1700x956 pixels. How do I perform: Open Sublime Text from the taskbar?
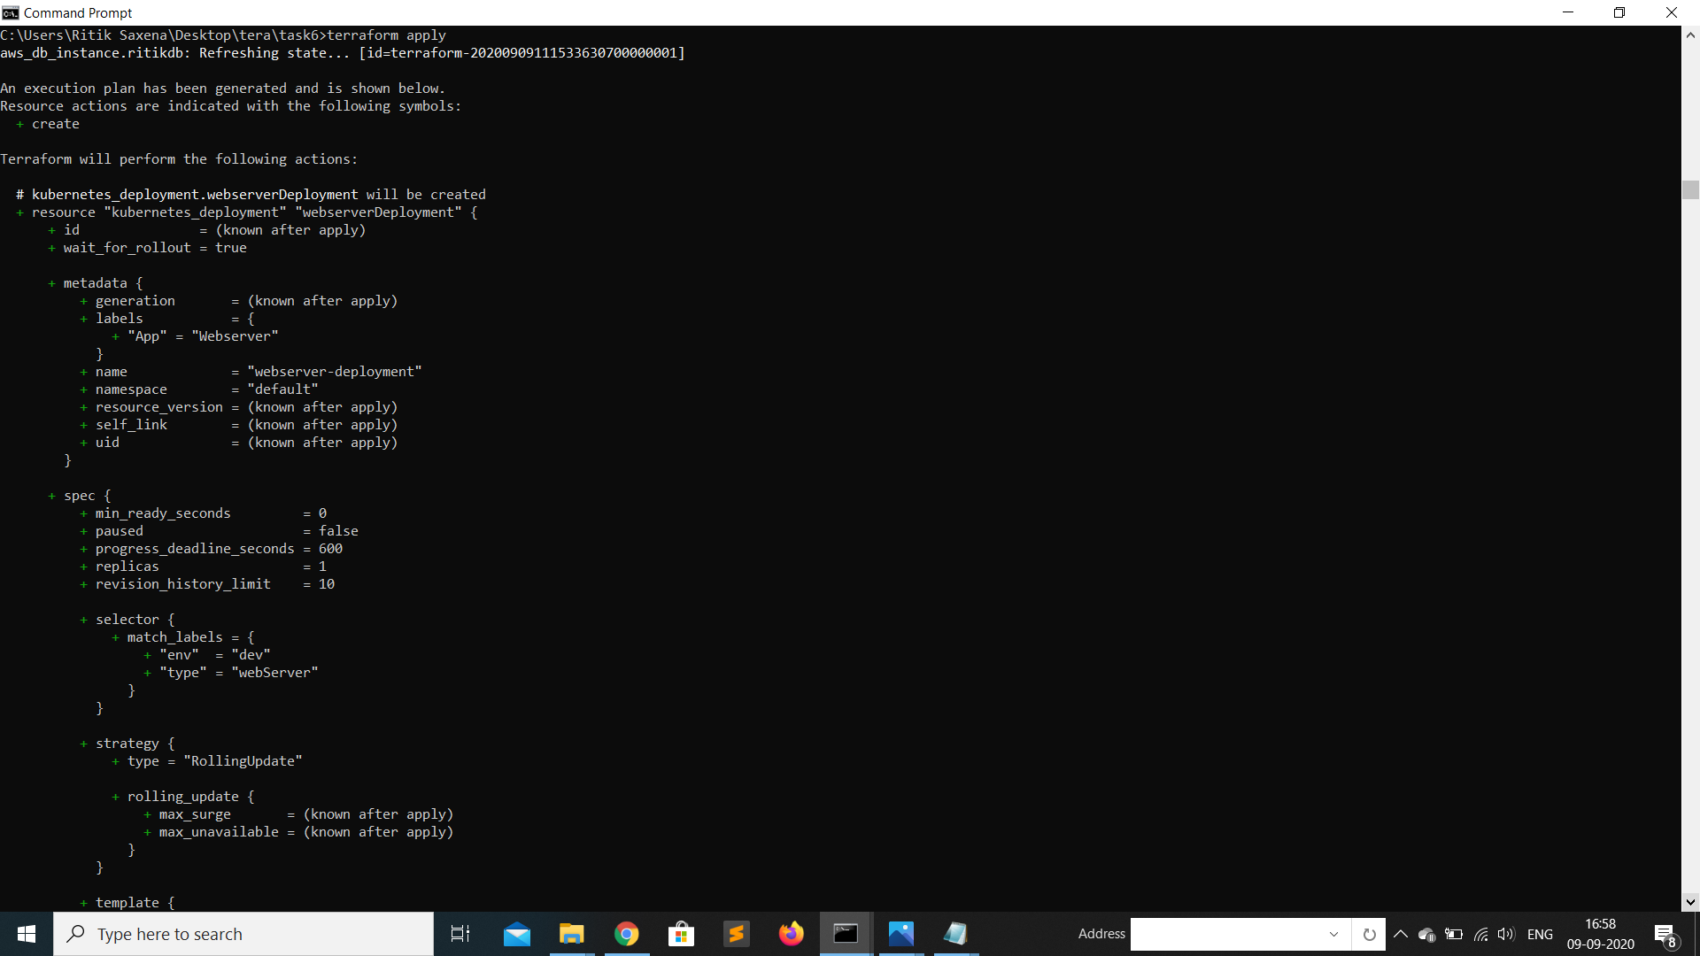point(737,934)
